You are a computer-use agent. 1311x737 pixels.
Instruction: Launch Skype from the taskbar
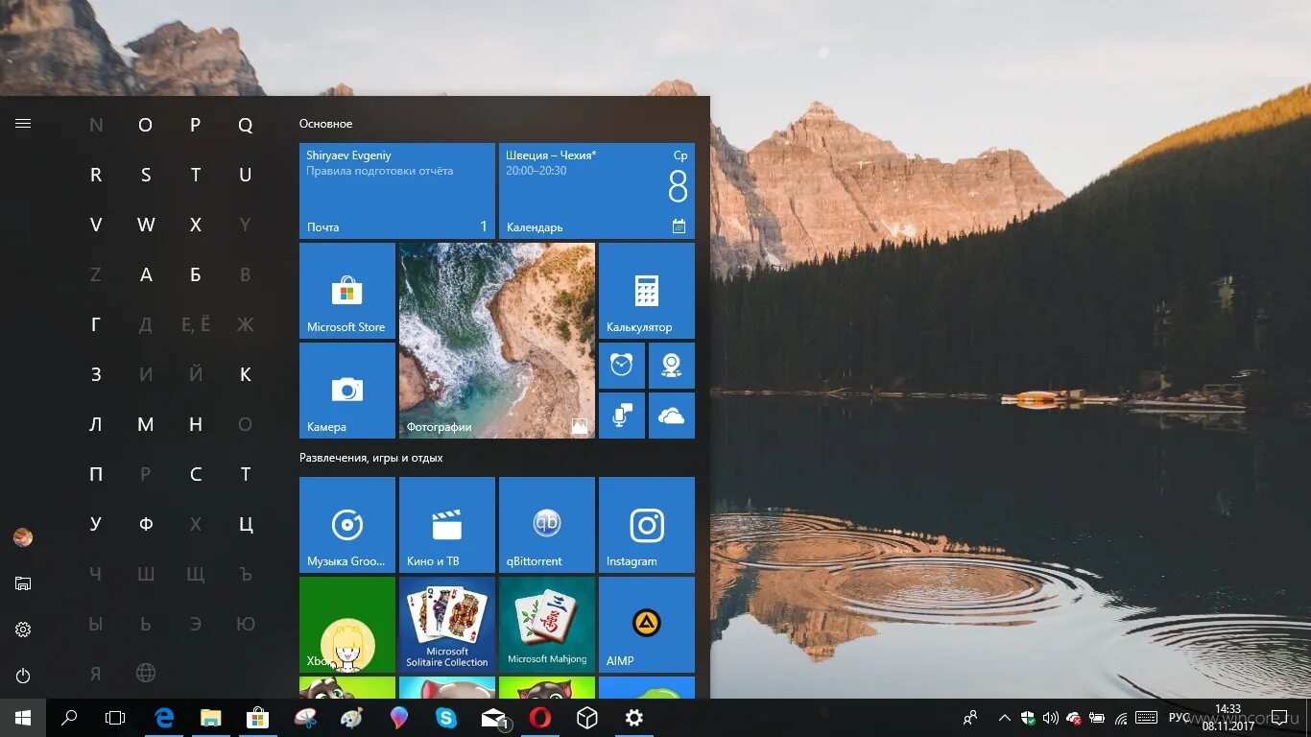(x=446, y=717)
